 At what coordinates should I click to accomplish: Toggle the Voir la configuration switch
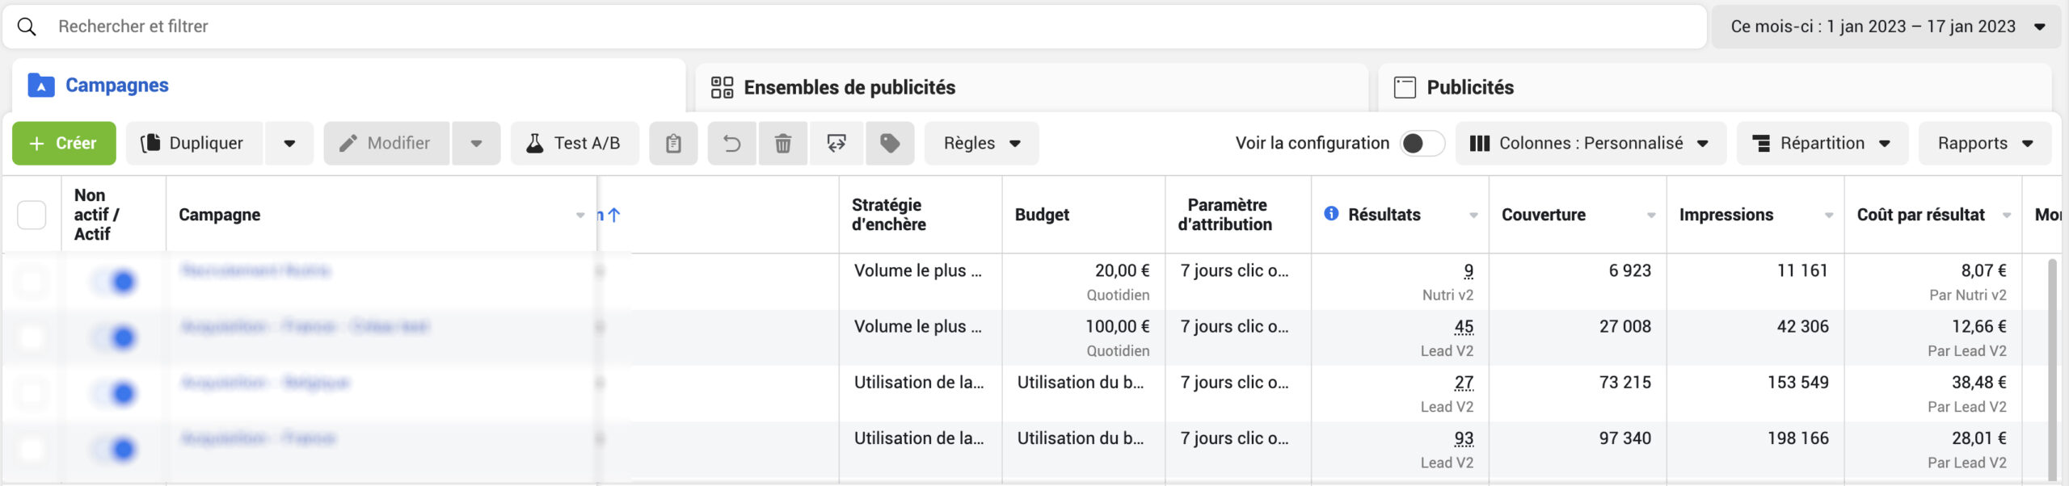(1422, 144)
